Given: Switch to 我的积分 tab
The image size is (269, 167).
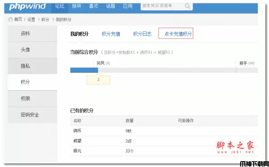Looking at the screenshot, I should pyautogui.click(x=79, y=34).
